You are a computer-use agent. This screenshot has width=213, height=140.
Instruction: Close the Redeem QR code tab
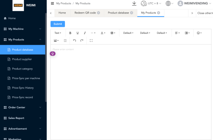(x=98, y=13)
